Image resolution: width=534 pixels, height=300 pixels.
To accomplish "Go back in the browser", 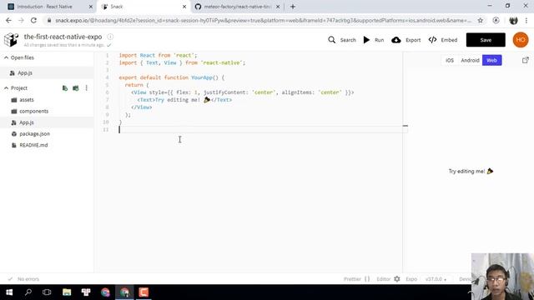I will coord(8,20).
